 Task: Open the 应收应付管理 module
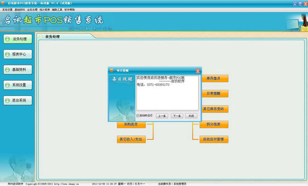(x=214, y=139)
